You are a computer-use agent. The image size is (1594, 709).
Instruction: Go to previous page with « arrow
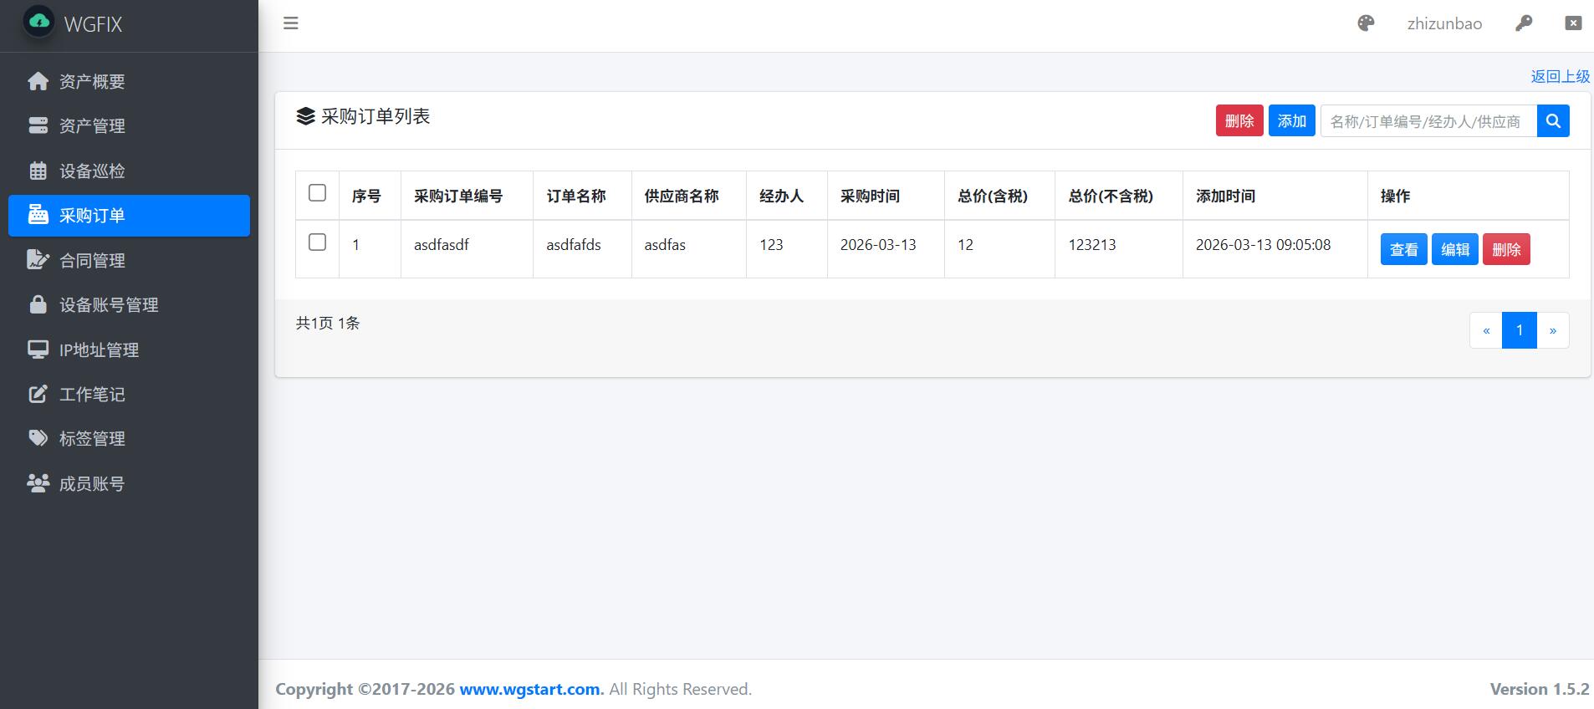[x=1486, y=330]
